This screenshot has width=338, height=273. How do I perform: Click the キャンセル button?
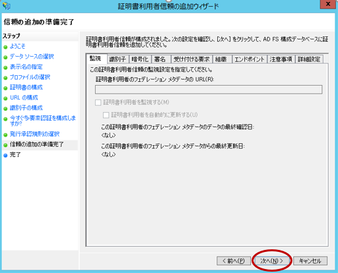[x=310, y=261]
